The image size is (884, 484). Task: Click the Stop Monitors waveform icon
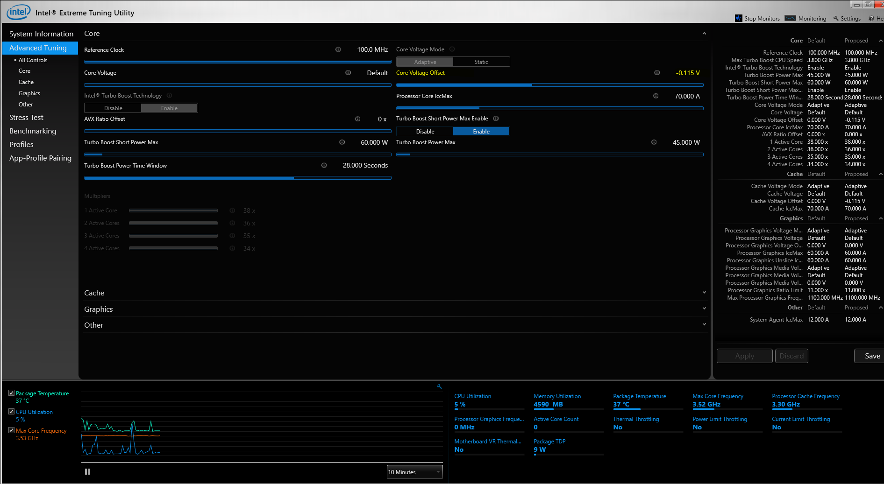[x=739, y=18]
